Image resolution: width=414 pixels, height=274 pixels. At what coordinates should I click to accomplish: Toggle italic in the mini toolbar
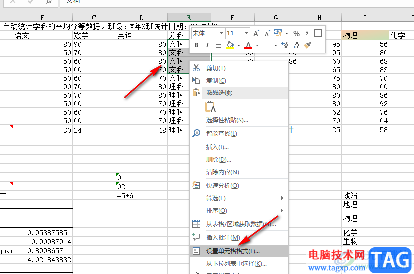point(207,45)
